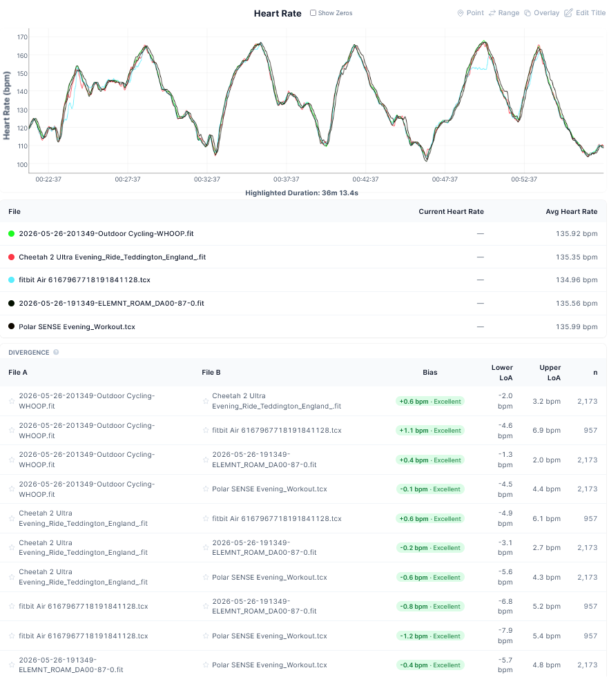Enable the Show Zeros checkbox
This screenshot has width=609, height=677.
pyautogui.click(x=313, y=13)
